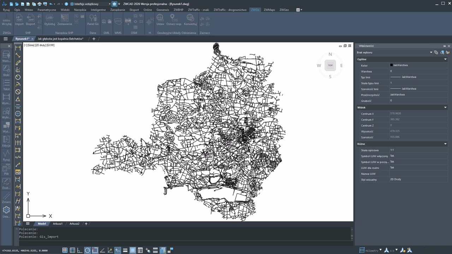Open the Warstwy panel in left sidebar
Screen dimensions: 452x254
click(6, 56)
